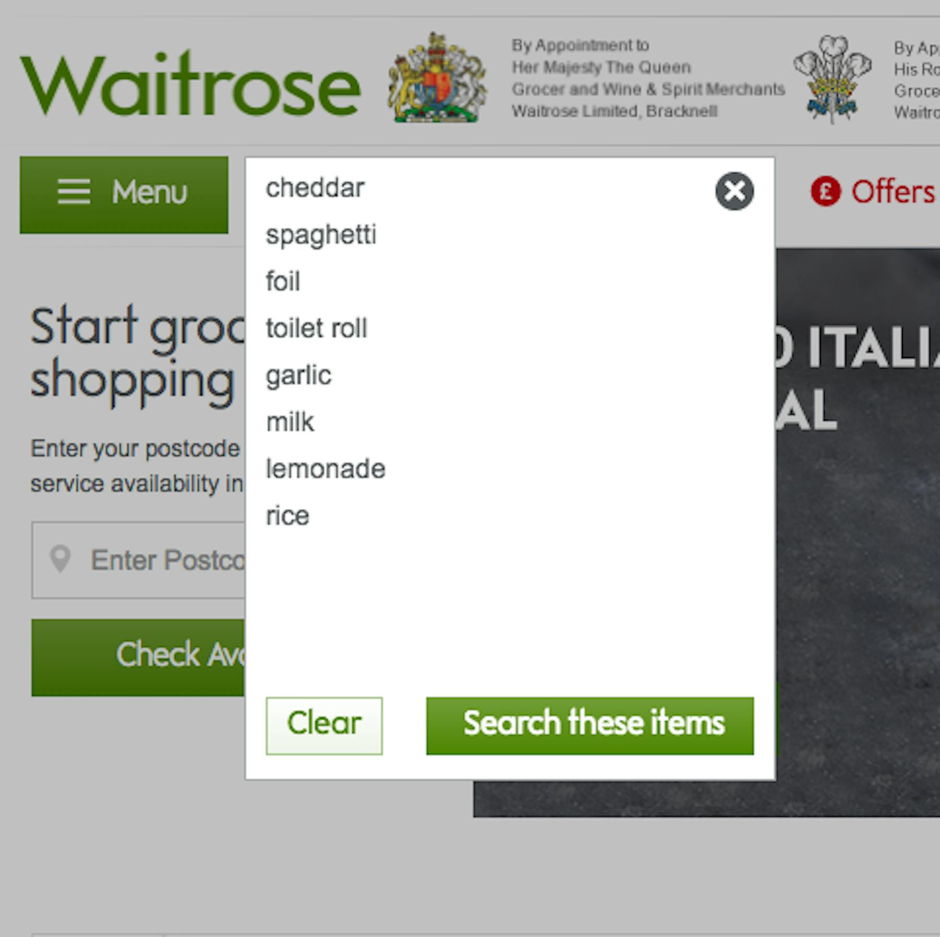This screenshot has width=940, height=937.
Task: Click the 'foil' line in list
Action: tap(283, 281)
